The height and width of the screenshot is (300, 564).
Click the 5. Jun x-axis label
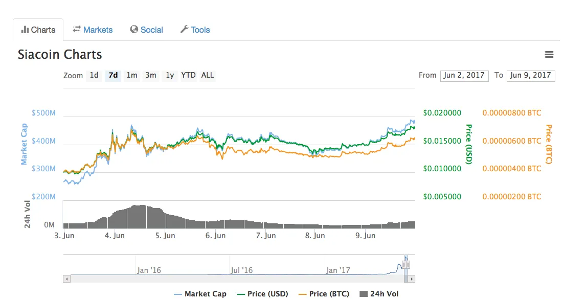point(165,236)
